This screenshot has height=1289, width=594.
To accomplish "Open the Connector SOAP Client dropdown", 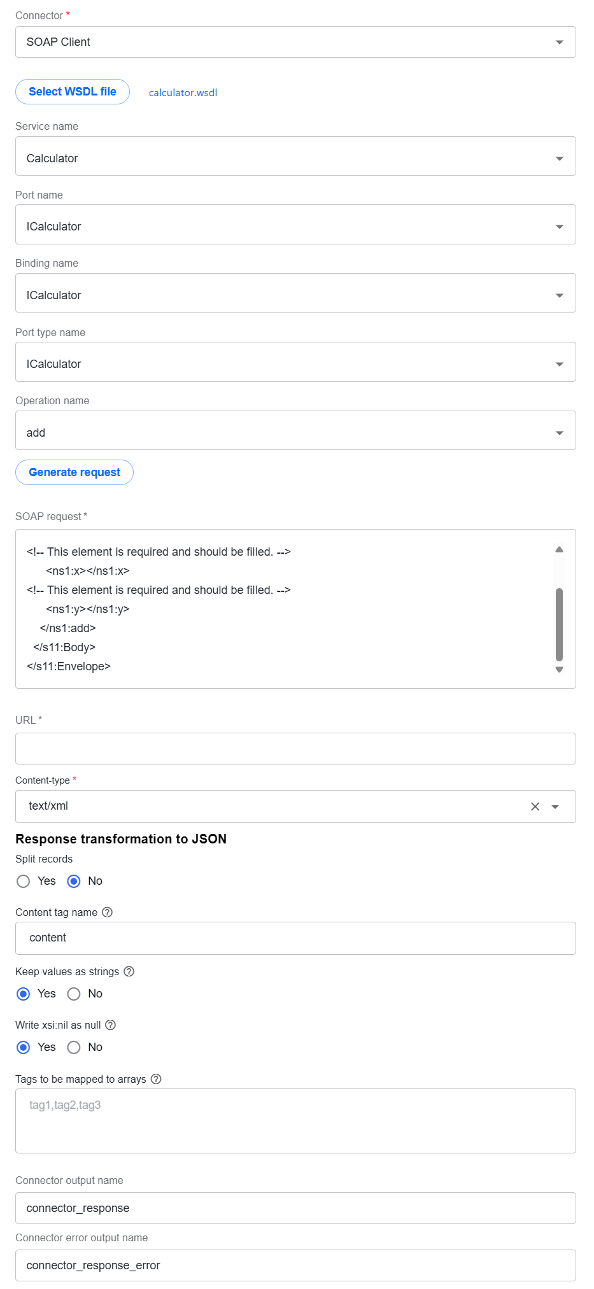I will tap(295, 42).
